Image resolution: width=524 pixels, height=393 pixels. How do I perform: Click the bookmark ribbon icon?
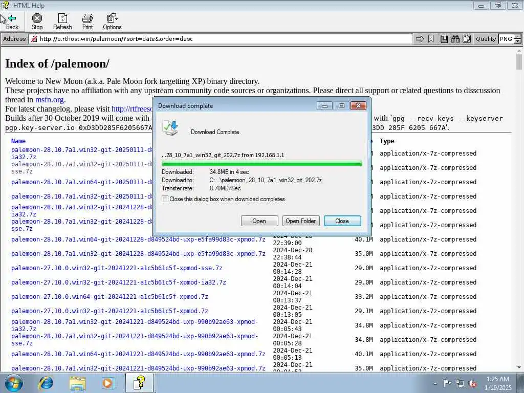pos(431,39)
